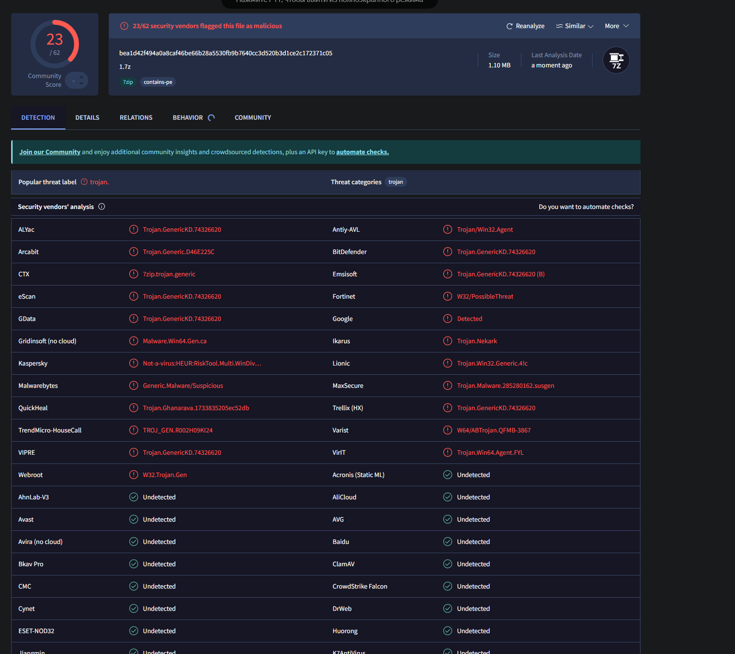Select QuickHeal Trojan.Ghanarava result text

[x=196, y=408]
